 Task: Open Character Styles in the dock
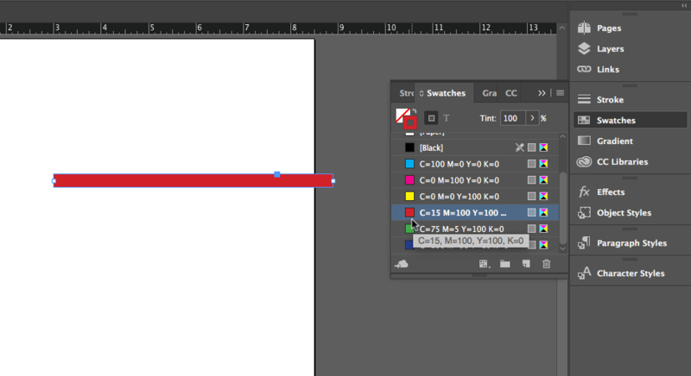(x=631, y=273)
